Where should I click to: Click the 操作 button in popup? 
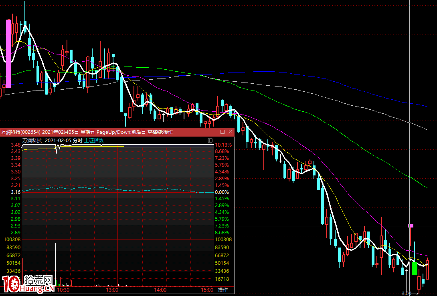click(x=223, y=290)
